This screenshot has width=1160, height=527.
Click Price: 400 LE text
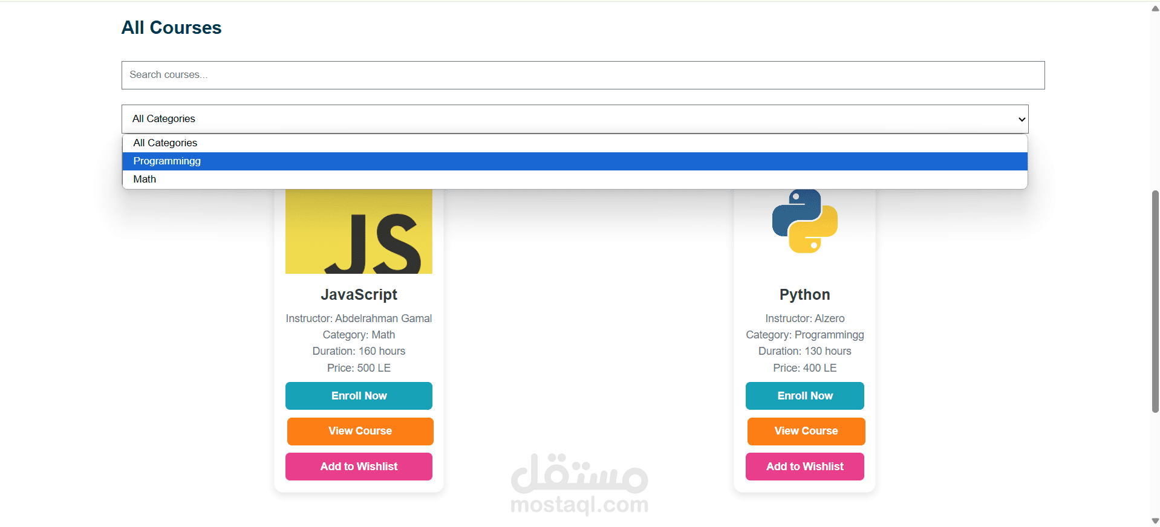(805, 368)
